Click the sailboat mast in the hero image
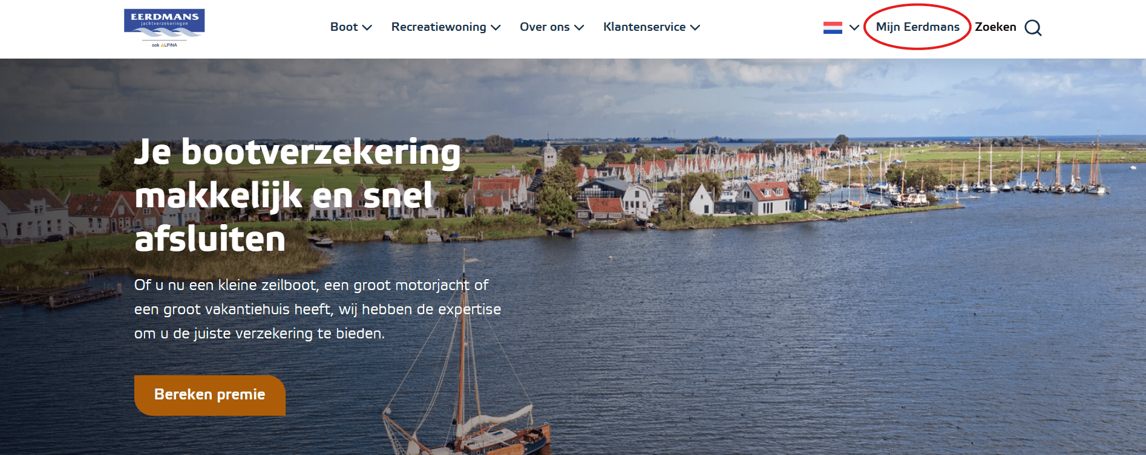 click(464, 350)
